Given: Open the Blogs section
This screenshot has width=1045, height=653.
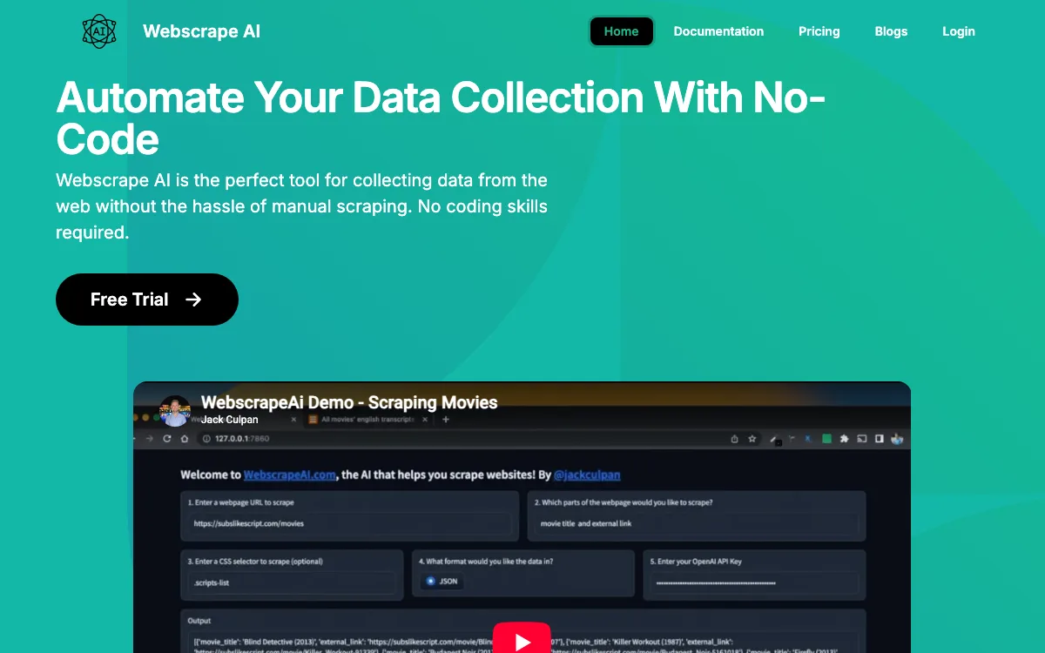Looking at the screenshot, I should (x=891, y=31).
